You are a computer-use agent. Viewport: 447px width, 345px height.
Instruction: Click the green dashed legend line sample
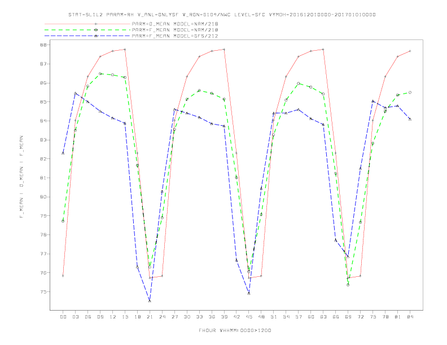tap(87, 30)
